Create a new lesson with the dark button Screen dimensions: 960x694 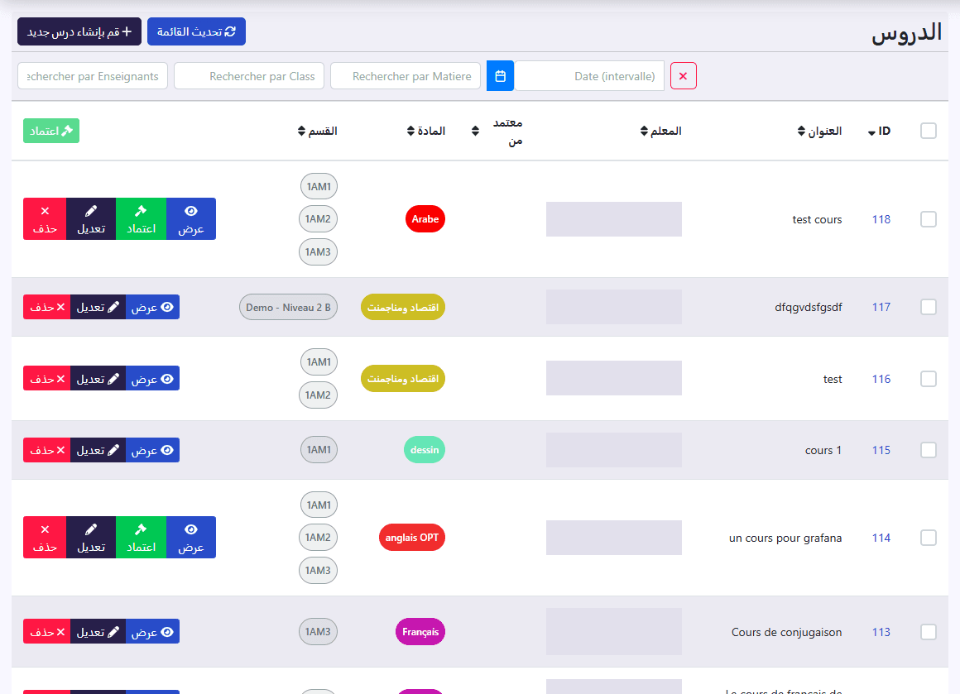coord(79,31)
